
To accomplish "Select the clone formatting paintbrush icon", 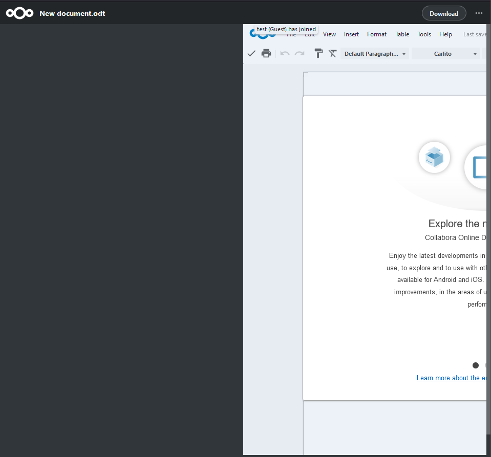I will [x=318, y=54].
